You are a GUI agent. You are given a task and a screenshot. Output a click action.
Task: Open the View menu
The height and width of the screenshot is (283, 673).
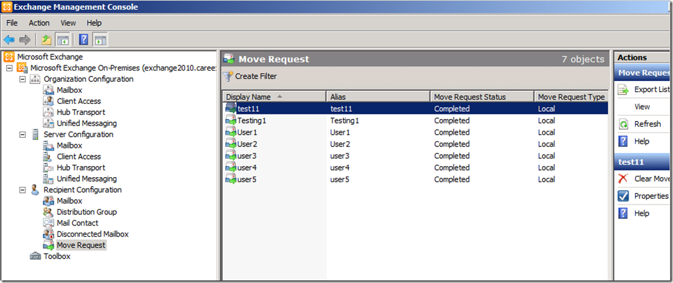(x=68, y=23)
